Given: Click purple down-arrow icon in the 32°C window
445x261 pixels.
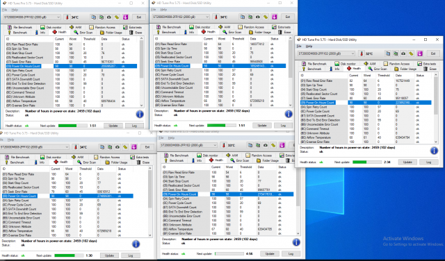Looking at the screenshot, I should coord(420,53).
